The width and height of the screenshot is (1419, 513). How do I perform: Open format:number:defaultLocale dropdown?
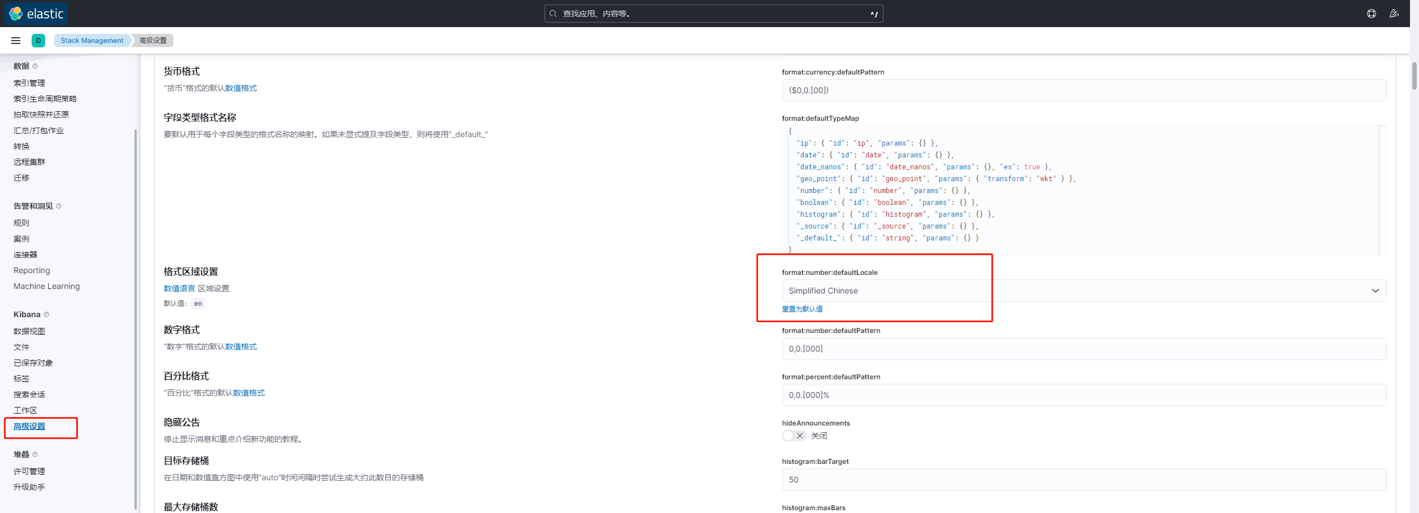(x=1084, y=291)
